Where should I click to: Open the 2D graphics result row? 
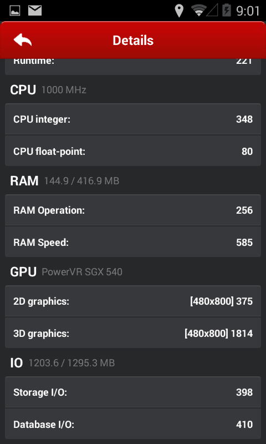point(133,301)
